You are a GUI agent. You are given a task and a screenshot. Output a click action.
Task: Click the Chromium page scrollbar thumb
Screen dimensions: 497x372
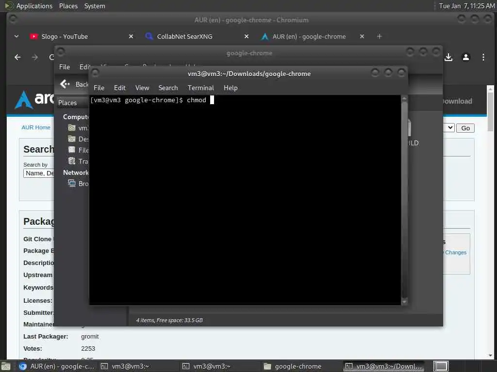(x=490, y=111)
